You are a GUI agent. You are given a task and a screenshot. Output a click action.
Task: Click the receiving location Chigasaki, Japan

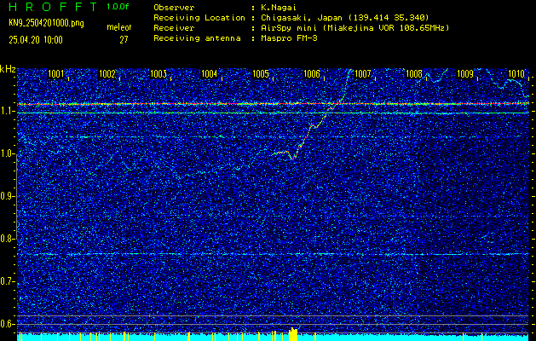[x=303, y=17]
